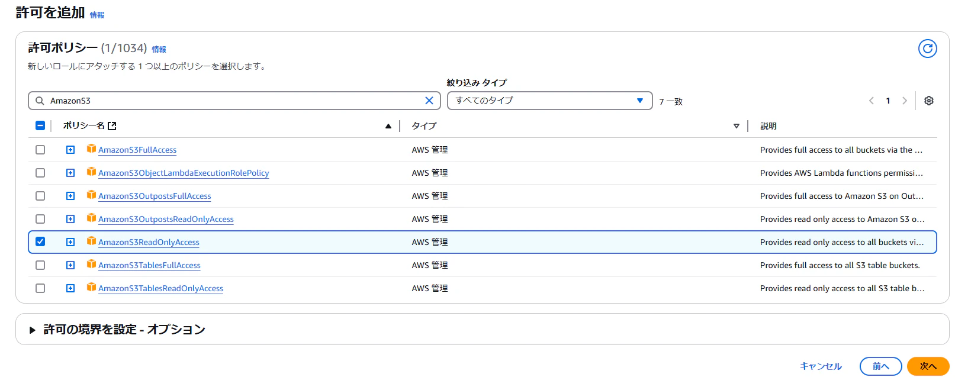Expand AmazonS3TablesReadOnlyAccess details
955x377 pixels.
click(70, 288)
